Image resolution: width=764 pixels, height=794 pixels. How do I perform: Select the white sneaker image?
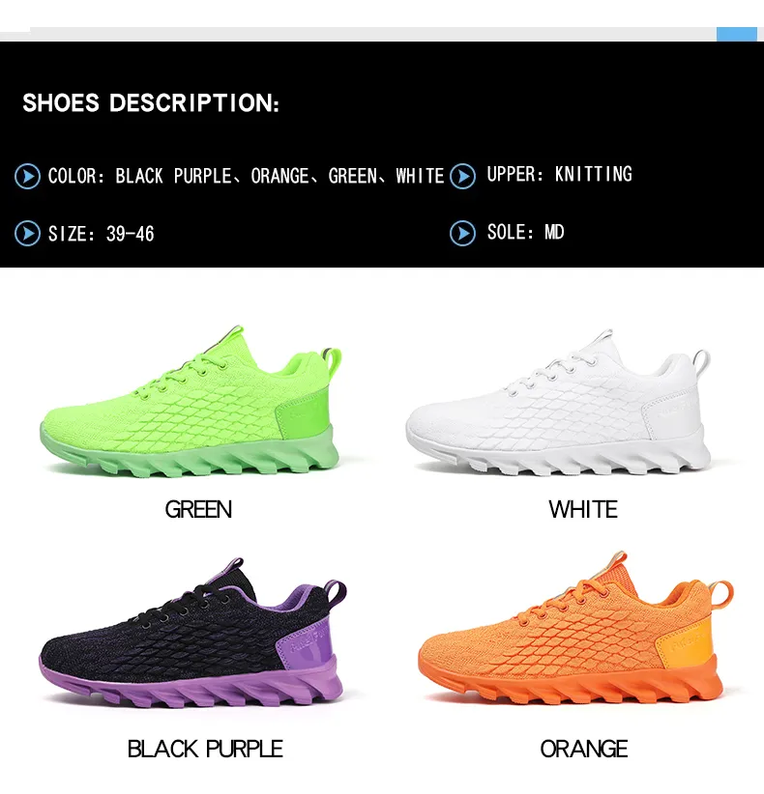(558, 403)
